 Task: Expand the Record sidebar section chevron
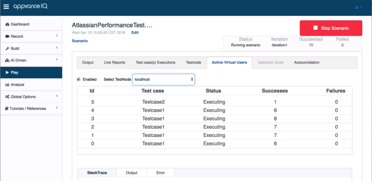click(57, 36)
